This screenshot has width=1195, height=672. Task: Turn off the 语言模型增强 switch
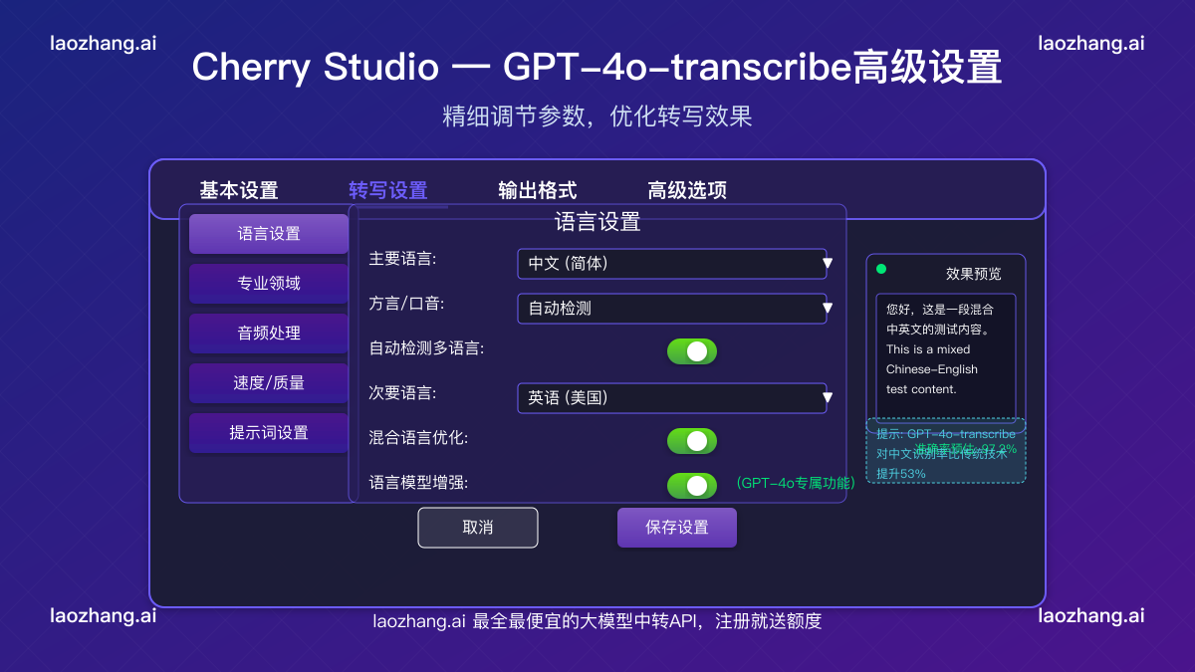coord(692,486)
